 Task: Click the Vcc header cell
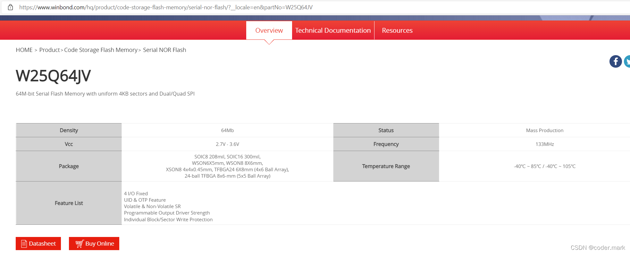coord(69,144)
